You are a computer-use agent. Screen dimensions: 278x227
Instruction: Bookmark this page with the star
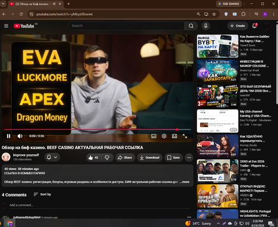pyautogui.click(x=214, y=14)
